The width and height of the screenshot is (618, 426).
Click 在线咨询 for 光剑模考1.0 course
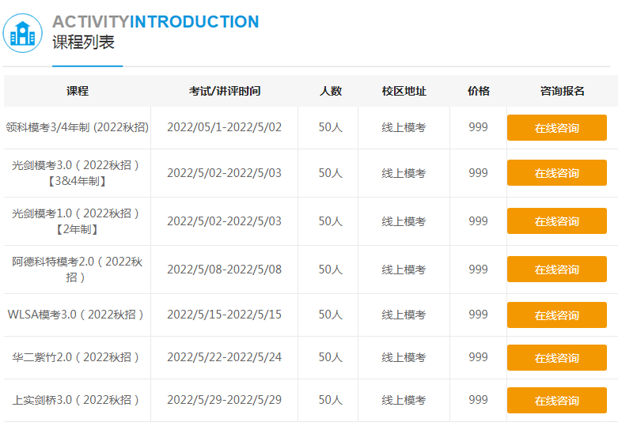[x=556, y=221]
